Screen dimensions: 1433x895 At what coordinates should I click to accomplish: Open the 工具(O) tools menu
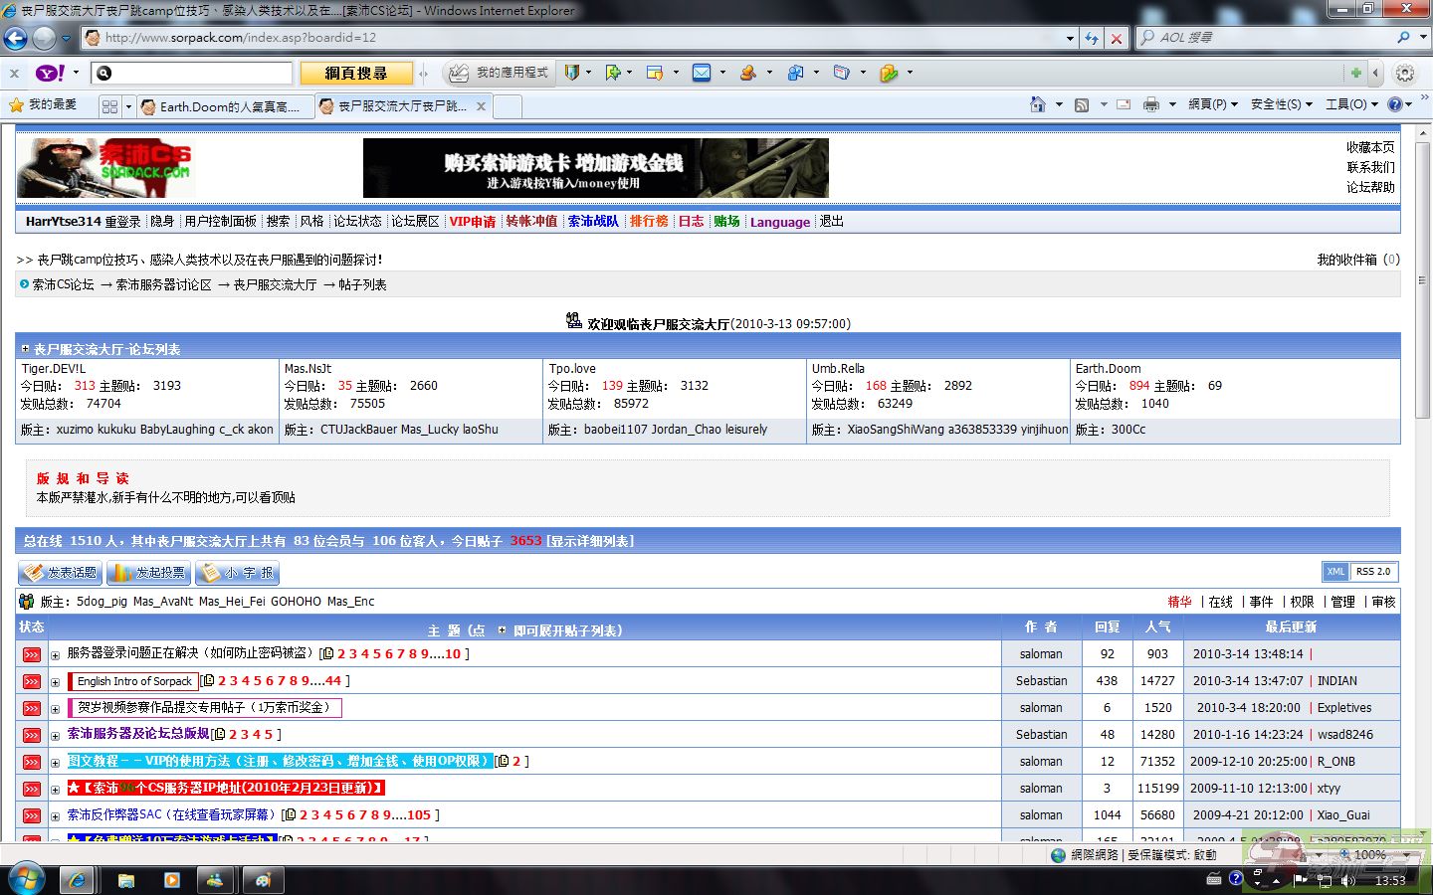(x=1350, y=104)
